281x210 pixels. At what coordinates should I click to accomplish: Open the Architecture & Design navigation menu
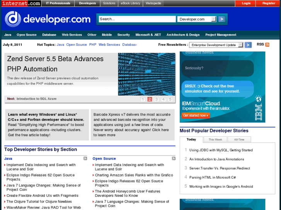coord(183,35)
